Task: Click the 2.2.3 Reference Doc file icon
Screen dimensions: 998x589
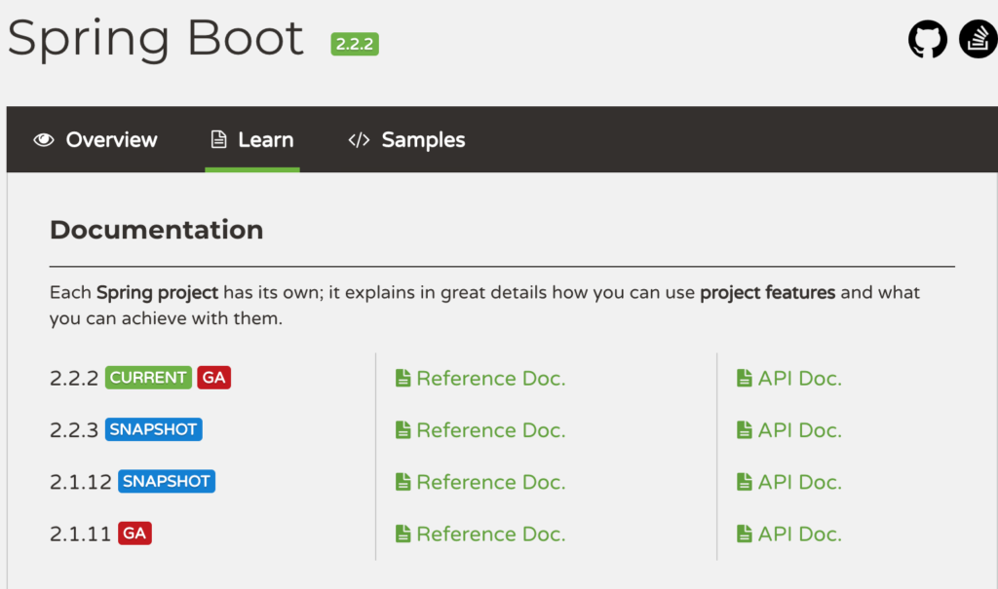Action: click(x=403, y=430)
